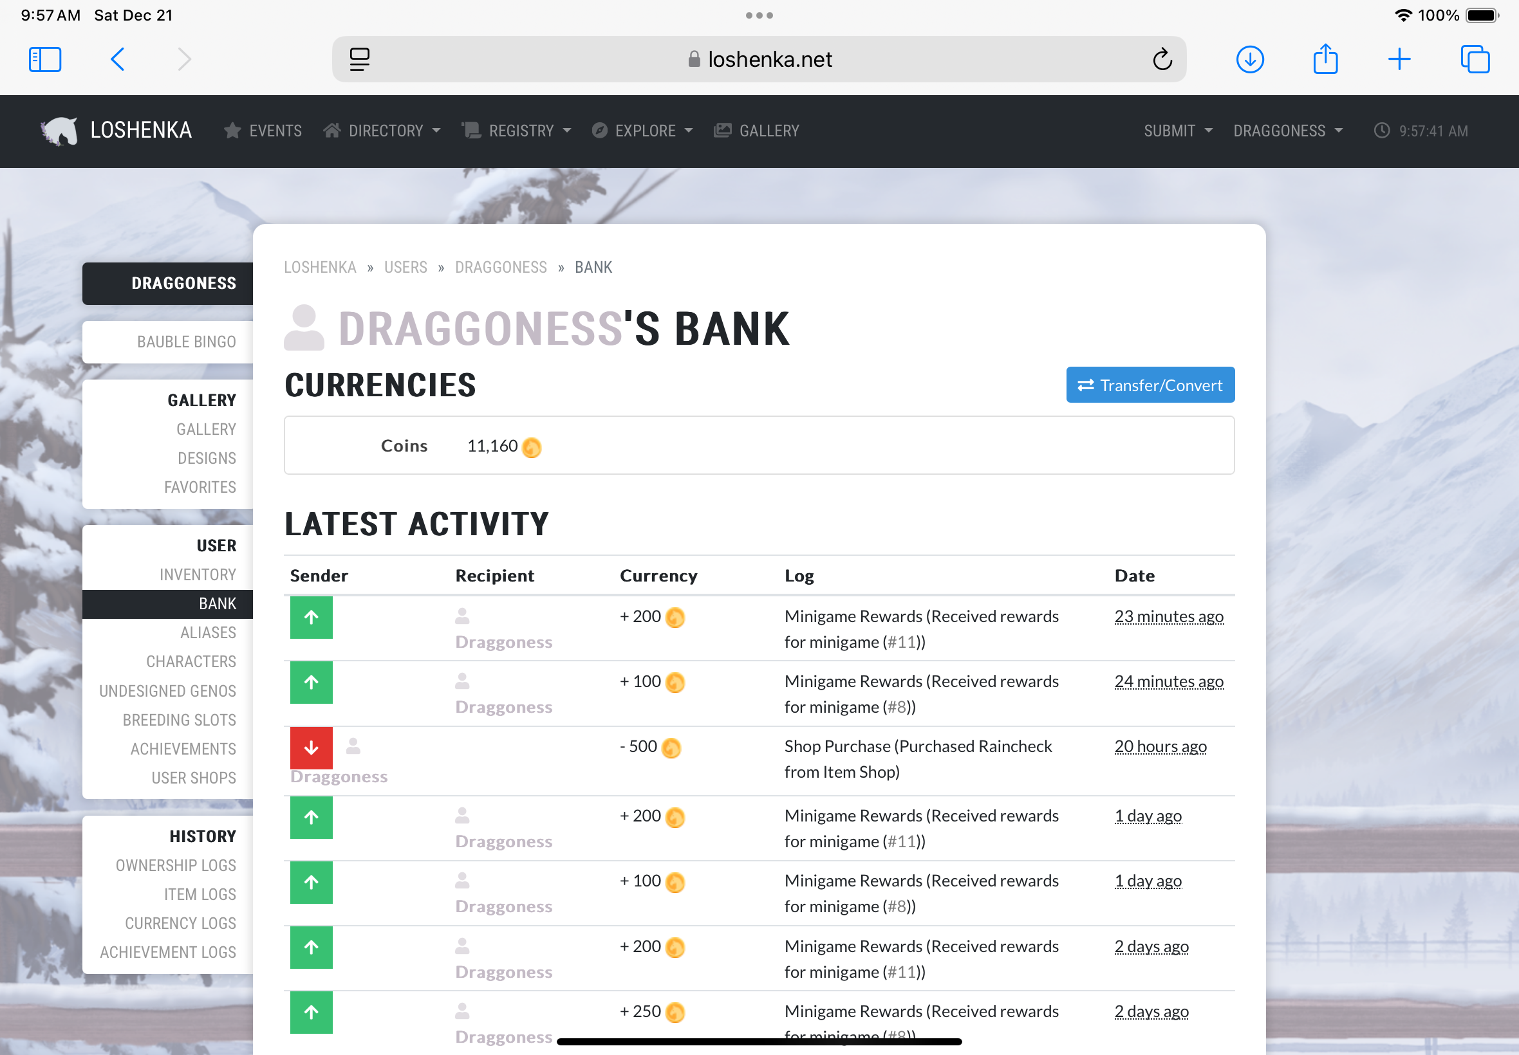1519x1055 pixels.
Task: Open the reader/page settings icon in address bar
Action: point(360,59)
